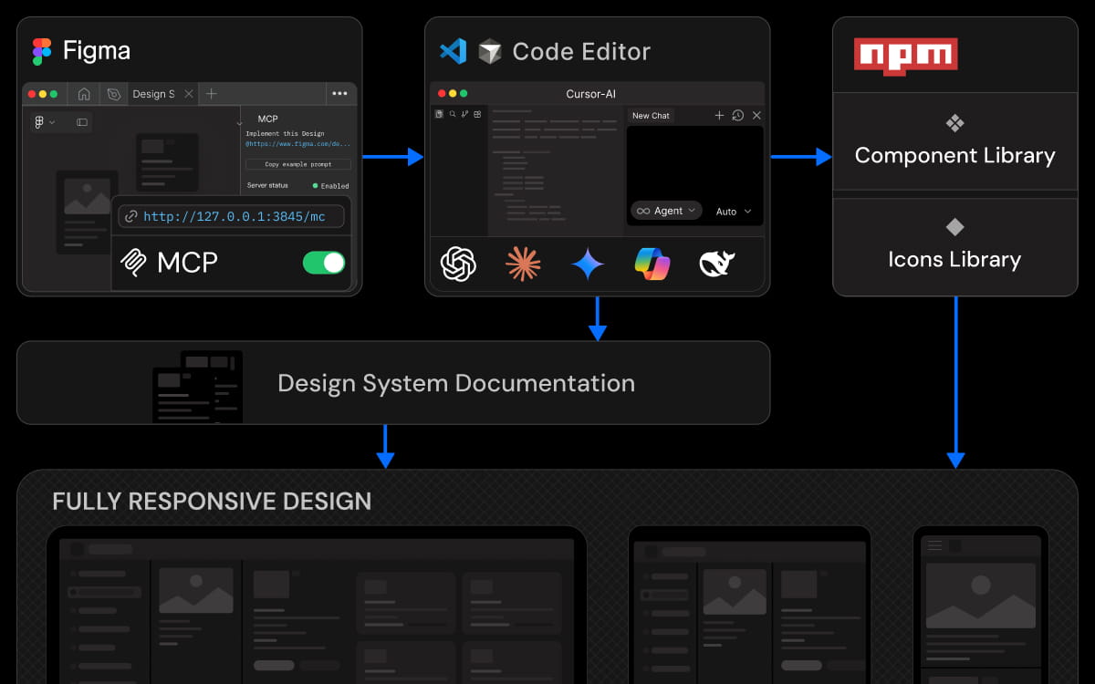Select the OpenAI ChatGPT icon

(x=460, y=264)
